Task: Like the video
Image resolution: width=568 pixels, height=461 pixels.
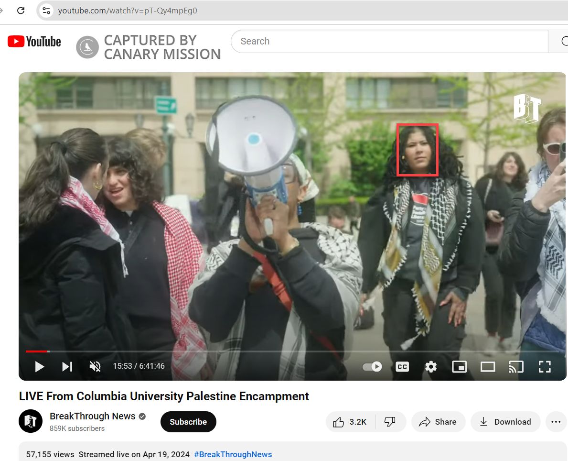Action: click(350, 422)
